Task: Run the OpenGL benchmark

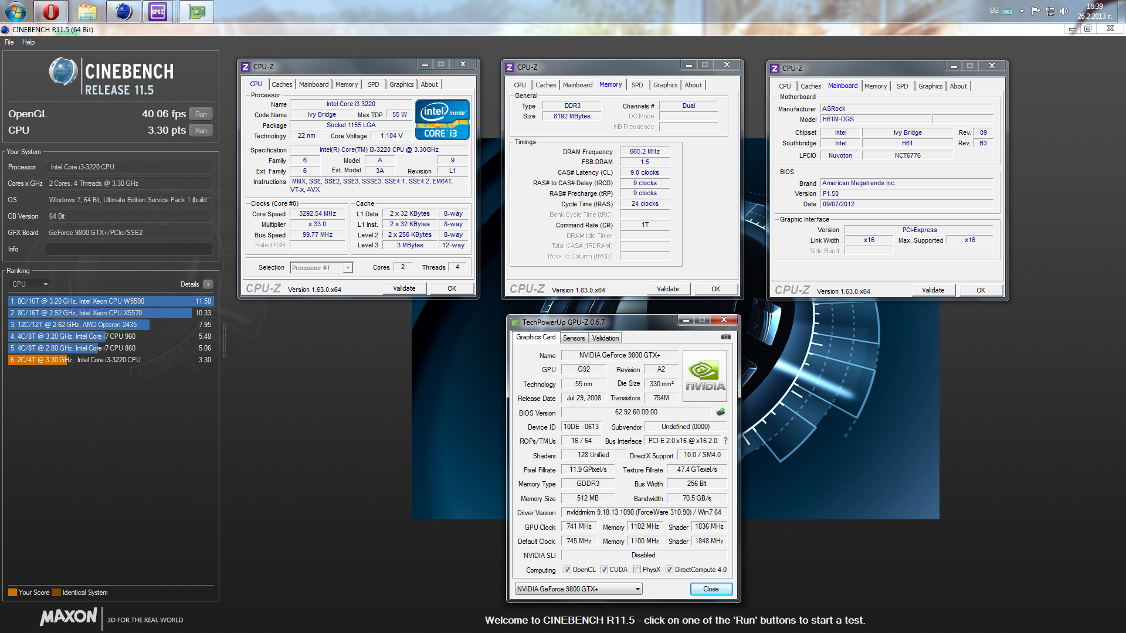Action: pyautogui.click(x=201, y=114)
